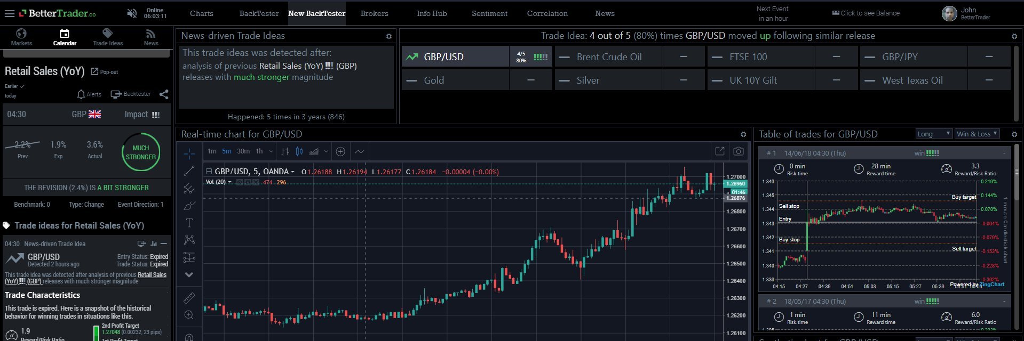
Task: Share the Retail Sales event
Action: 164,94
